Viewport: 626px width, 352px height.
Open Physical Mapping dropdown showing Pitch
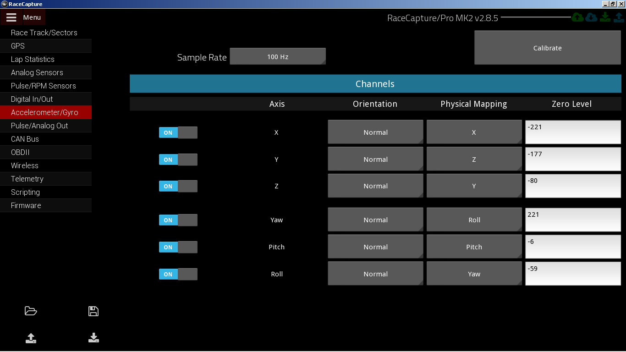pos(474,247)
